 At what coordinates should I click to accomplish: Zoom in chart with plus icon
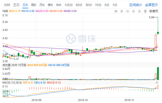pos(122,11)
